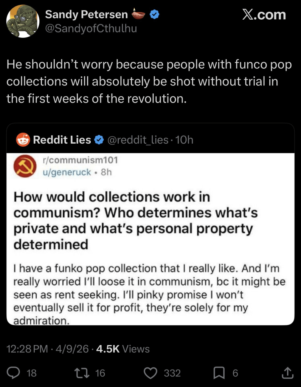Click the X.com logo text

tap(264, 15)
